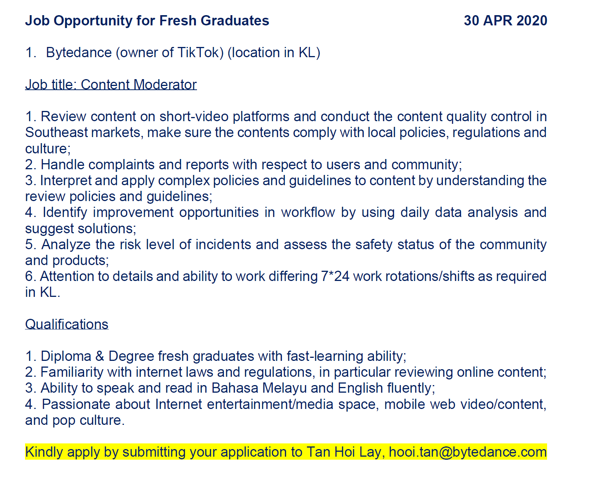The image size is (613, 479).
Task: Click the name Tan Hoi Lay
Action: coord(344,452)
